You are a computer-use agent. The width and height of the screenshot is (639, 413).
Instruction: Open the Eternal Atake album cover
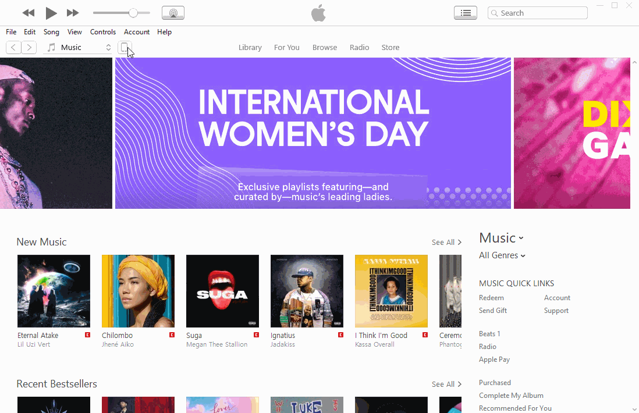54,291
